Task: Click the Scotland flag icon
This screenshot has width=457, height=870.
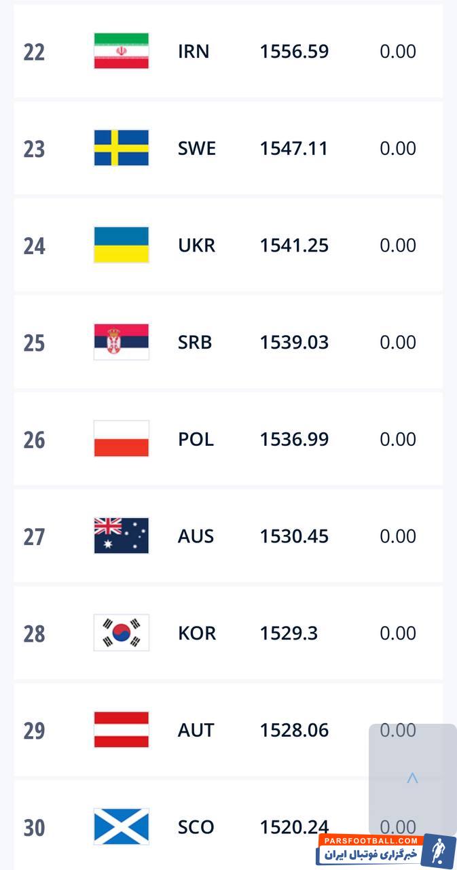Action: click(x=121, y=826)
